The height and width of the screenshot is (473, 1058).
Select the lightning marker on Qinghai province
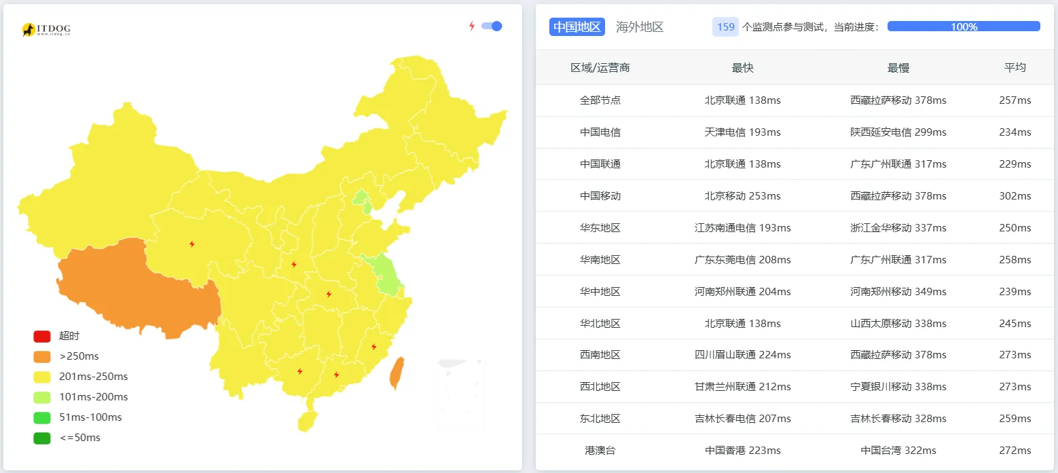point(192,243)
